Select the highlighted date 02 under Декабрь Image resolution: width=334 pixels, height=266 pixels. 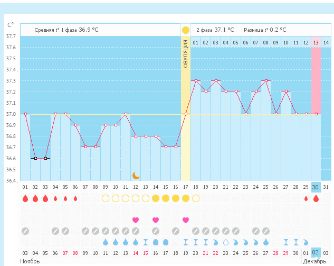pos(316,252)
